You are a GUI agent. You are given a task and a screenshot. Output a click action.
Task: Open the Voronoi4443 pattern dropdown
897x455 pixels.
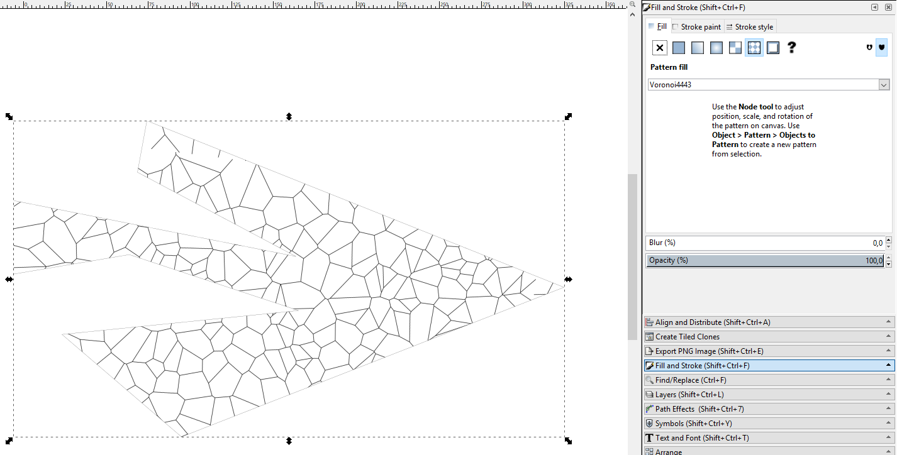click(884, 84)
